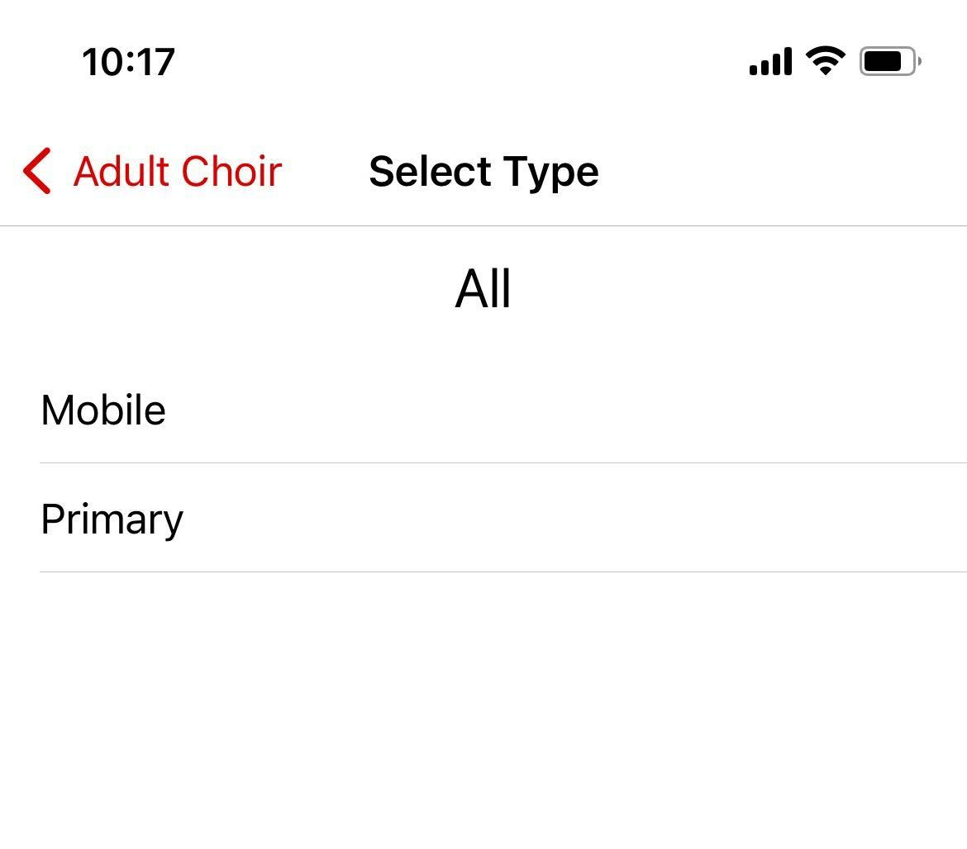
Task: Tap the cellular signal strength icon
Action: [769, 62]
